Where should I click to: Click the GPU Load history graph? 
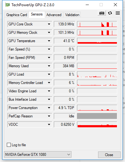point(97,74)
